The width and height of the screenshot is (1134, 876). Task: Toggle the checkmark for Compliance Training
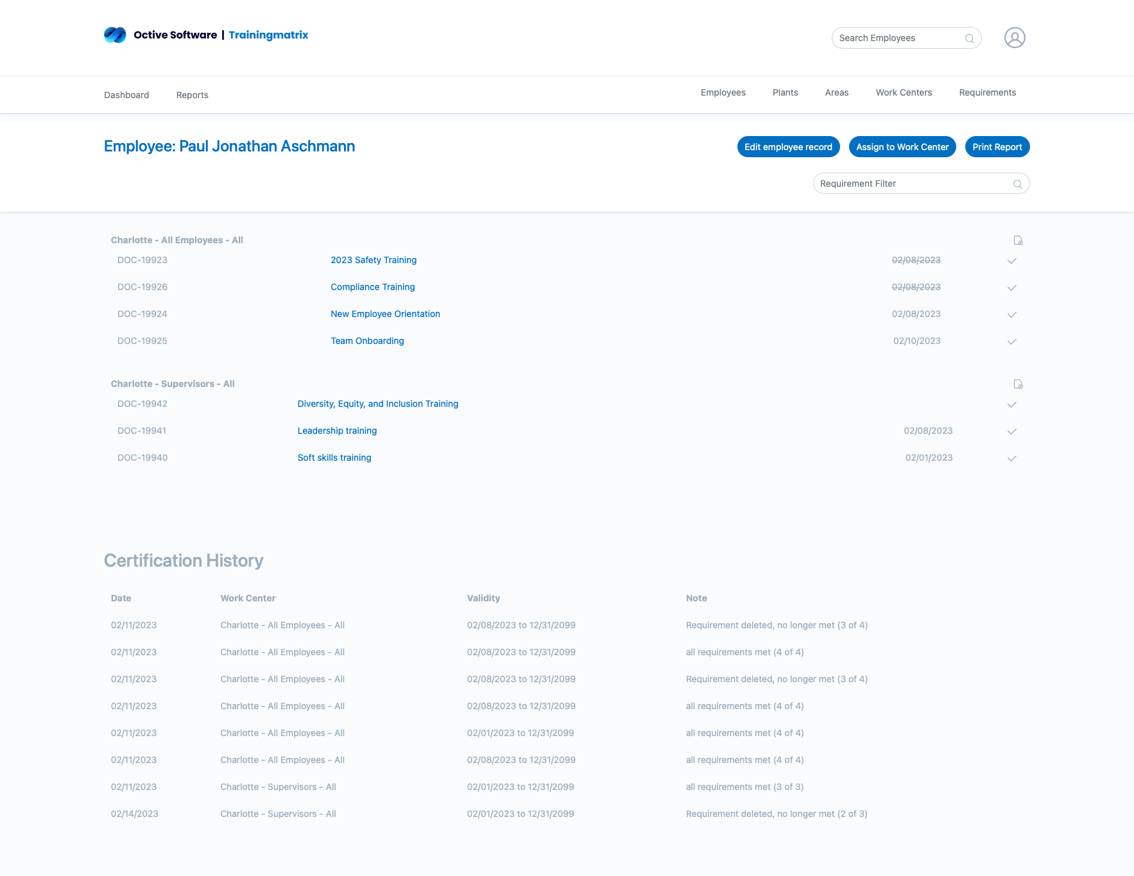1011,288
